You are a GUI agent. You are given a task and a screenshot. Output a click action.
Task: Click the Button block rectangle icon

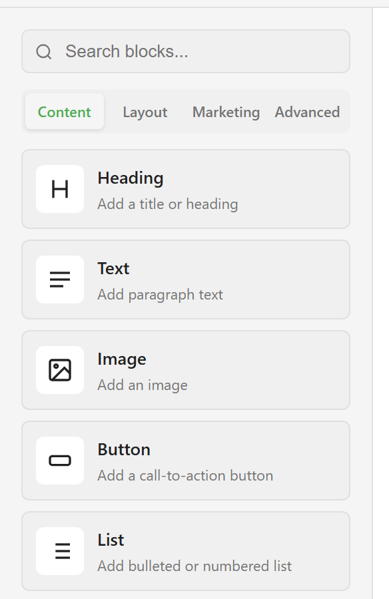click(x=60, y=461)
